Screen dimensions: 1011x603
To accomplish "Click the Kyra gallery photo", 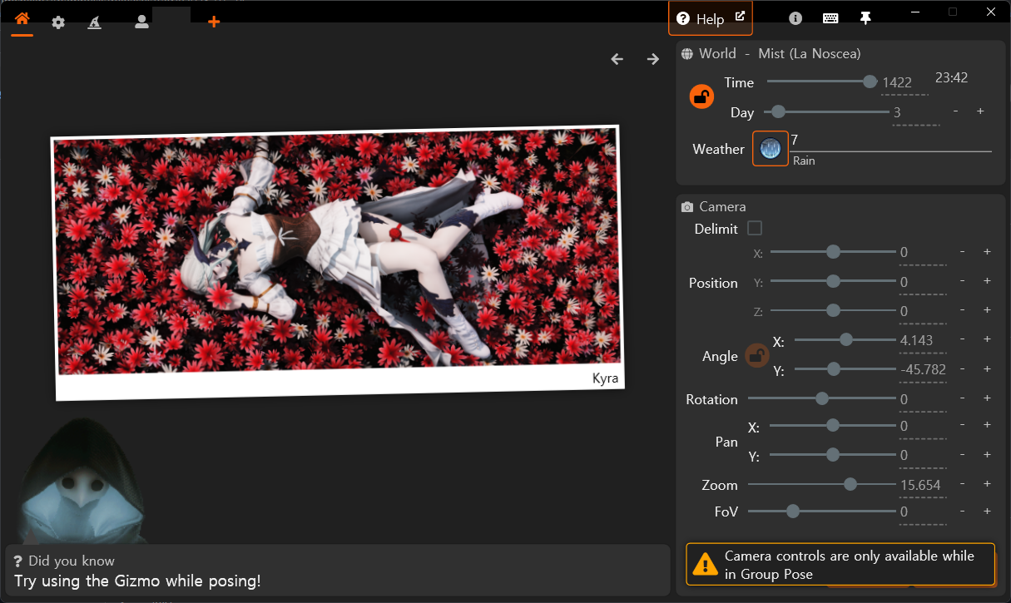I will [x=337, y=263].
